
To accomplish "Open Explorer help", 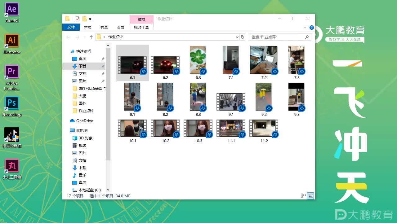I will 311,28.
